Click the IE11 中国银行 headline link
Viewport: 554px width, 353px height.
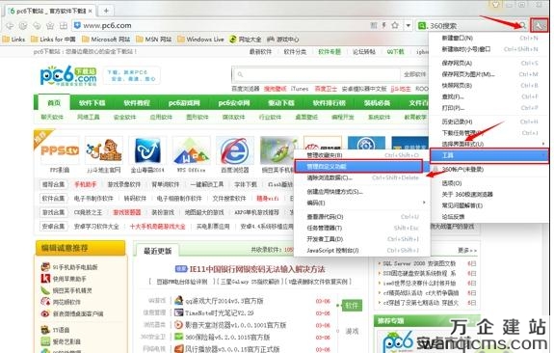(257, 269)
